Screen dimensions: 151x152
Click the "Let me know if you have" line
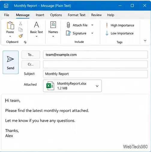coord(40,121)
